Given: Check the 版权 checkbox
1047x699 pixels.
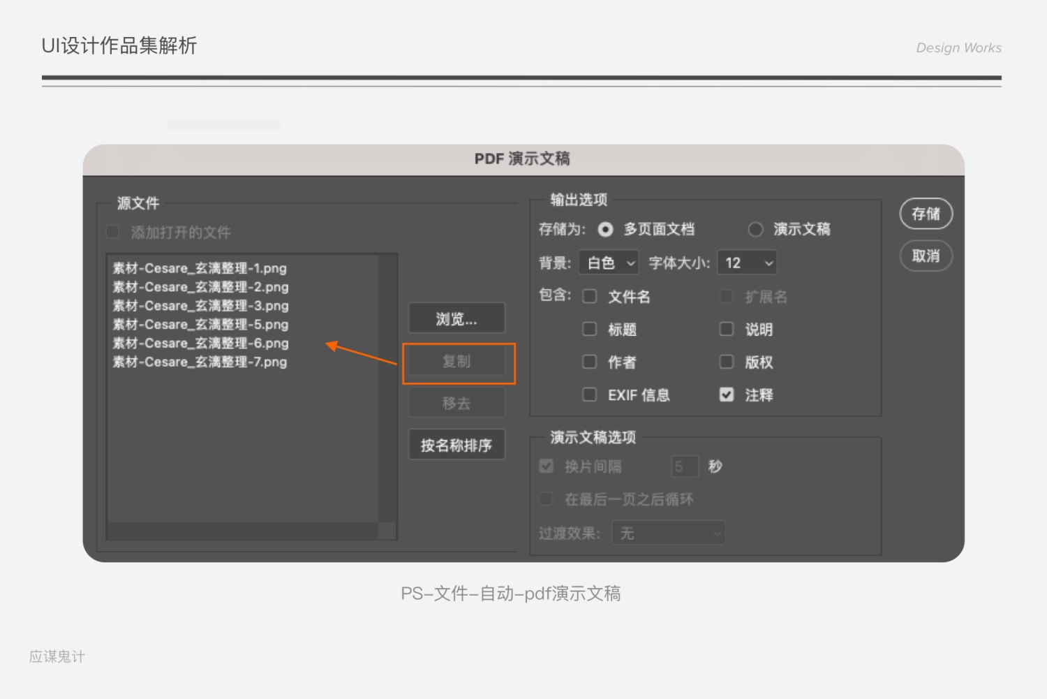Looking at the screenshot, I should [726, 362].
